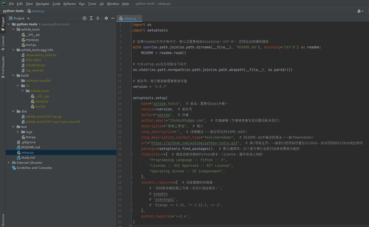Collapse the azhida_tools.egg-info folder
Image resolution: width=369 pixels, height=227 pixels.
(x=13, y=50)
